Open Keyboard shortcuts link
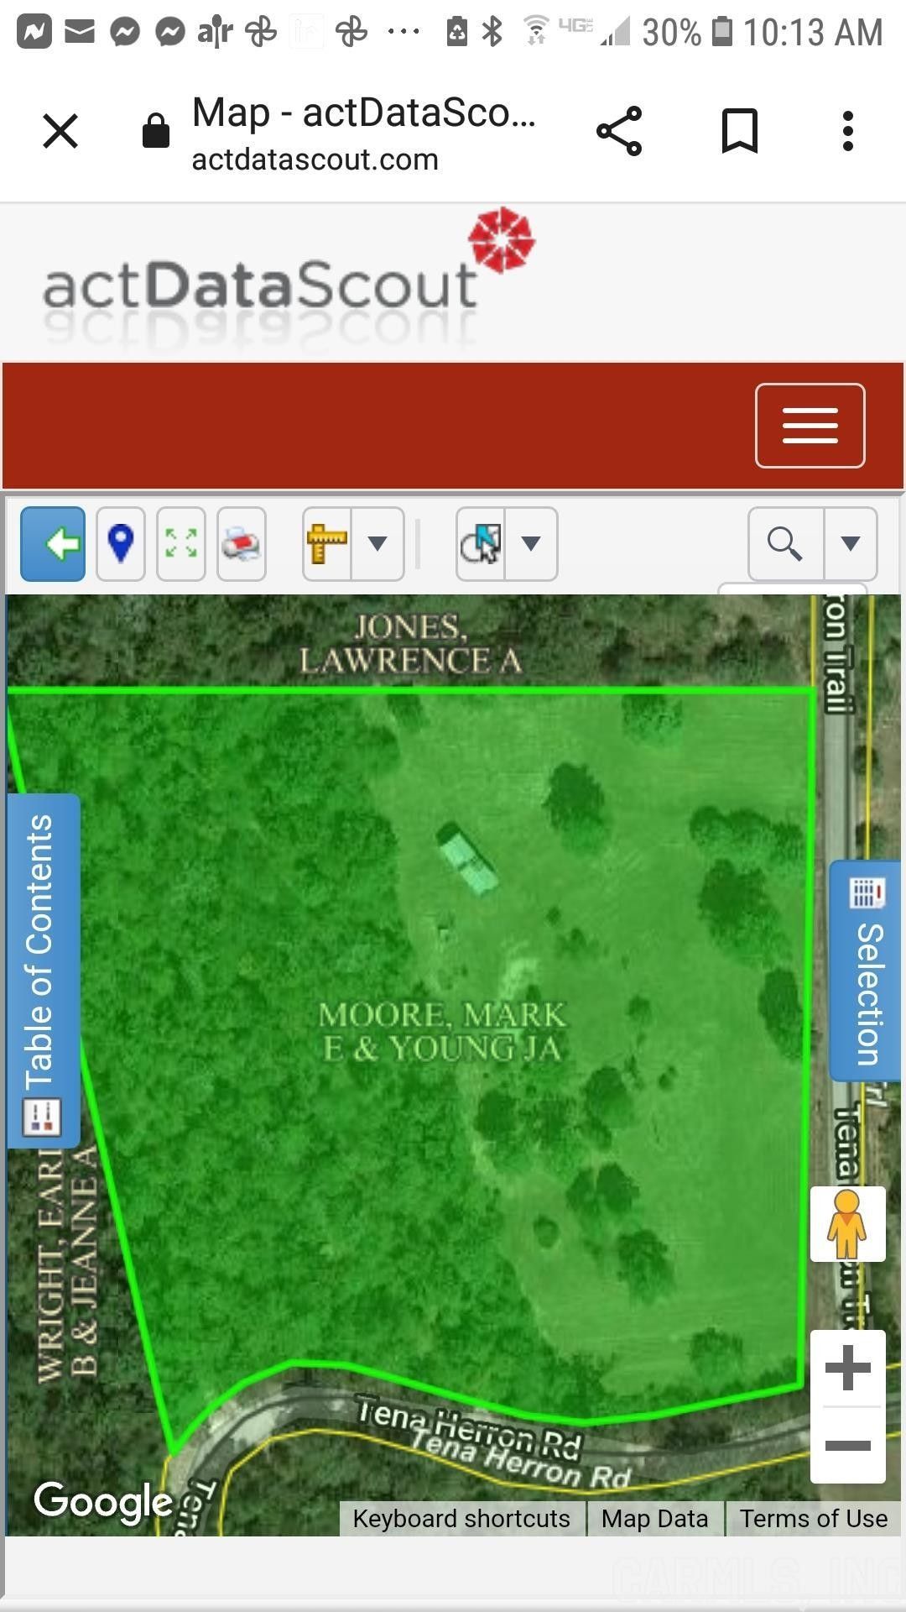 pos(461,1519)
